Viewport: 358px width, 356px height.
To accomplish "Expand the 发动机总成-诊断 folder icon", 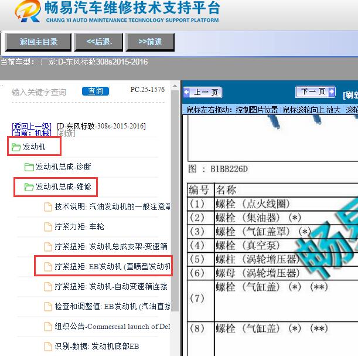I will (29, 167).
